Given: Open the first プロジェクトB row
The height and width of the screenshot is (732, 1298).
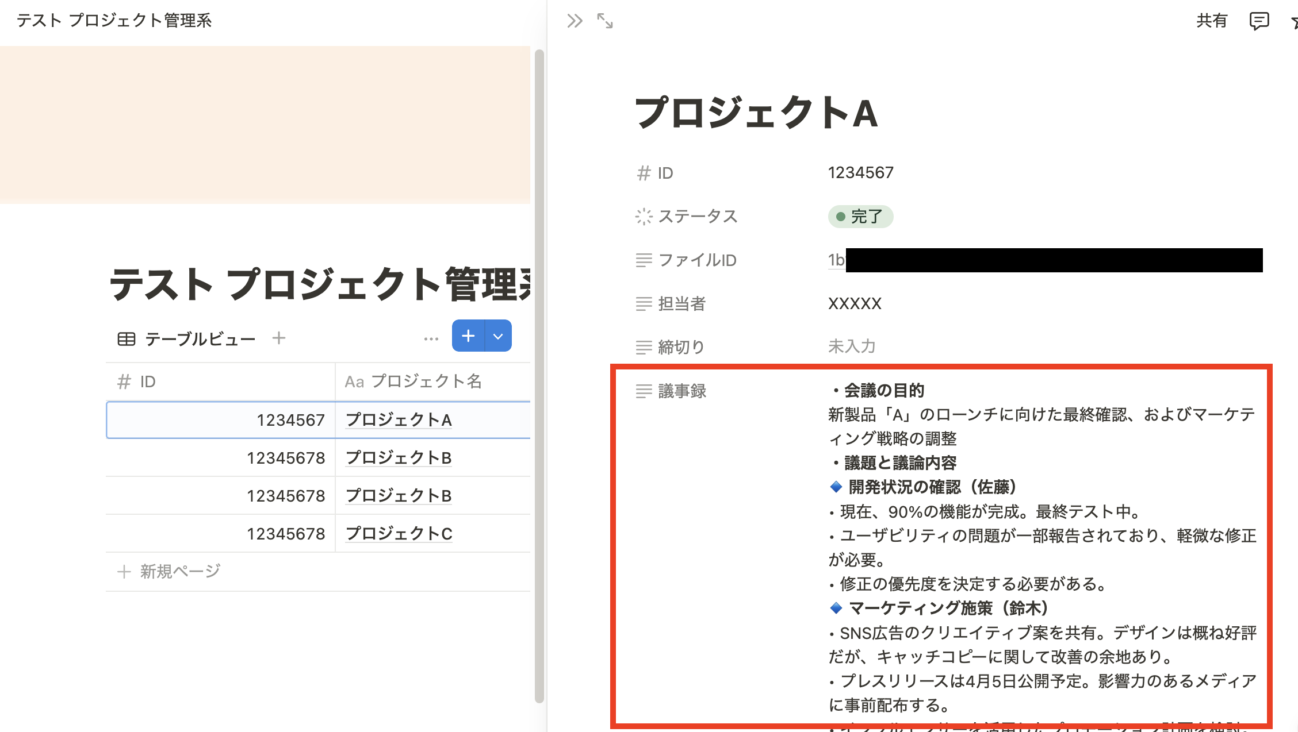Looking at the screenshot, I should 399,458.
